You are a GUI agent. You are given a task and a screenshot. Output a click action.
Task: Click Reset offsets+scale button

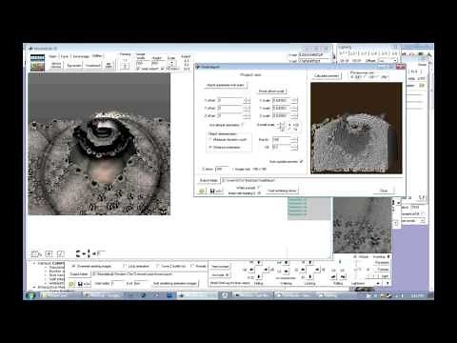pyautogui.click(x=271, y=91)
